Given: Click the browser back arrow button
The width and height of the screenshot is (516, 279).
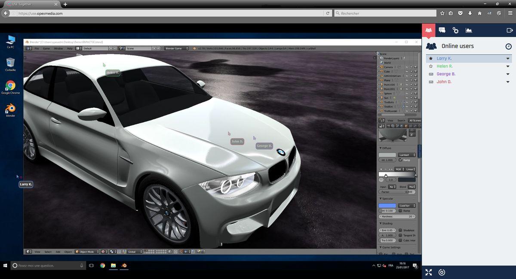Looking at the screenshot, I should [x=6, y=13].
